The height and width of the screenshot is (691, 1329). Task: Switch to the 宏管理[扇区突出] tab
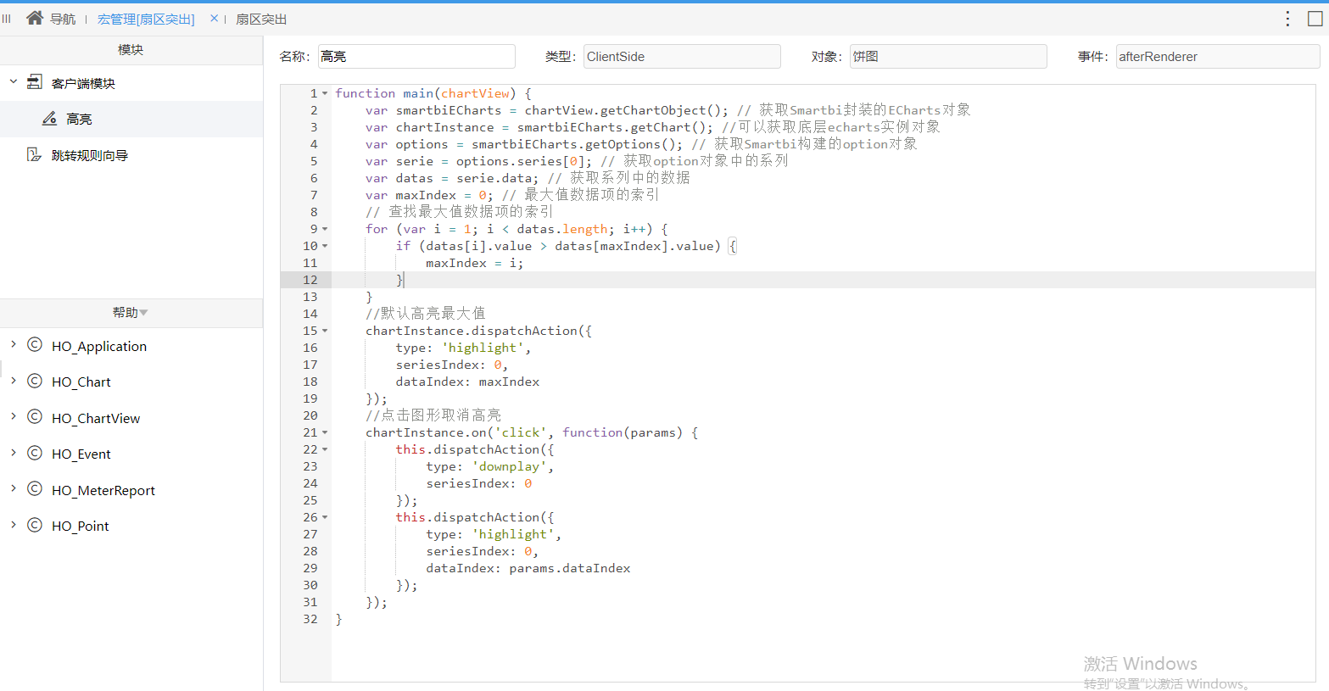146,19
